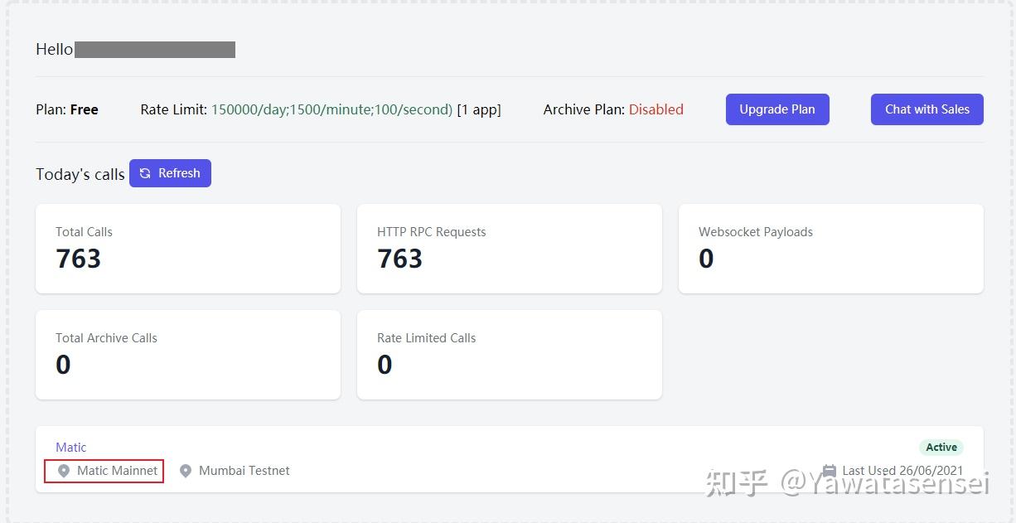
Task: Open the Total Calls card
Action: point(188,249)
